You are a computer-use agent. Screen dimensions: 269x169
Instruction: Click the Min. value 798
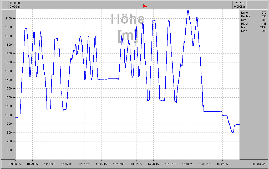point(264,31)
